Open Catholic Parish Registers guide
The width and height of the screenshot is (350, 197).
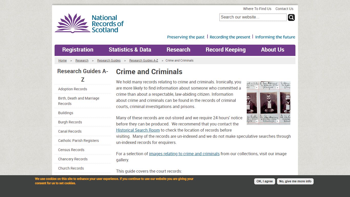(x=83, y=141)
